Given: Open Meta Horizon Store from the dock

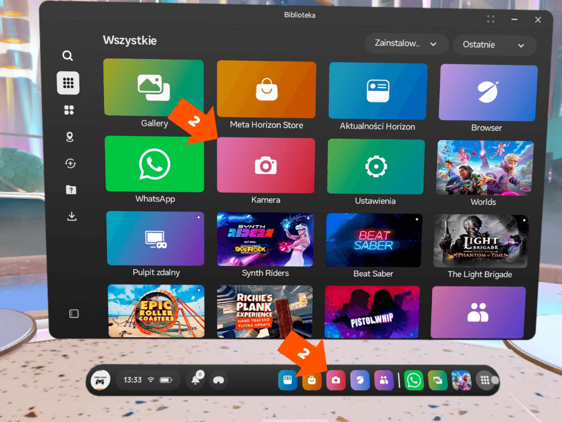Looking at the screenshot, I should pyautogui.click(x=312, y=380).
